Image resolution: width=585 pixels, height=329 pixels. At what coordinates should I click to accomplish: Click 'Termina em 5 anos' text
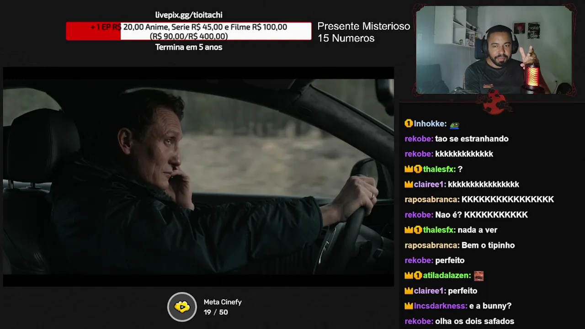point(189,47)
